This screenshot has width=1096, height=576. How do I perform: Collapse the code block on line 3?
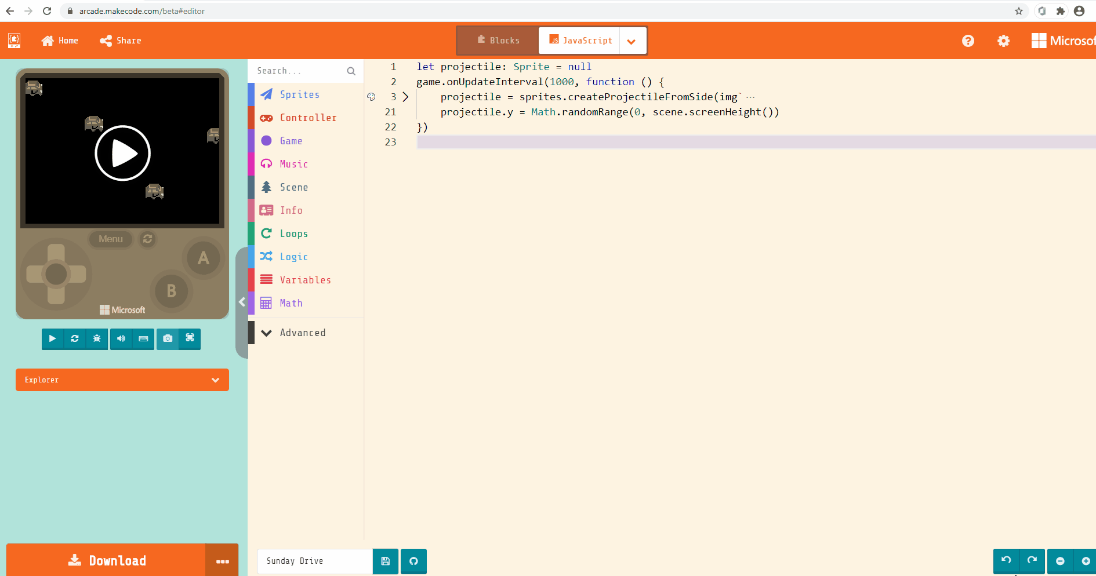(x=406, y=97)
